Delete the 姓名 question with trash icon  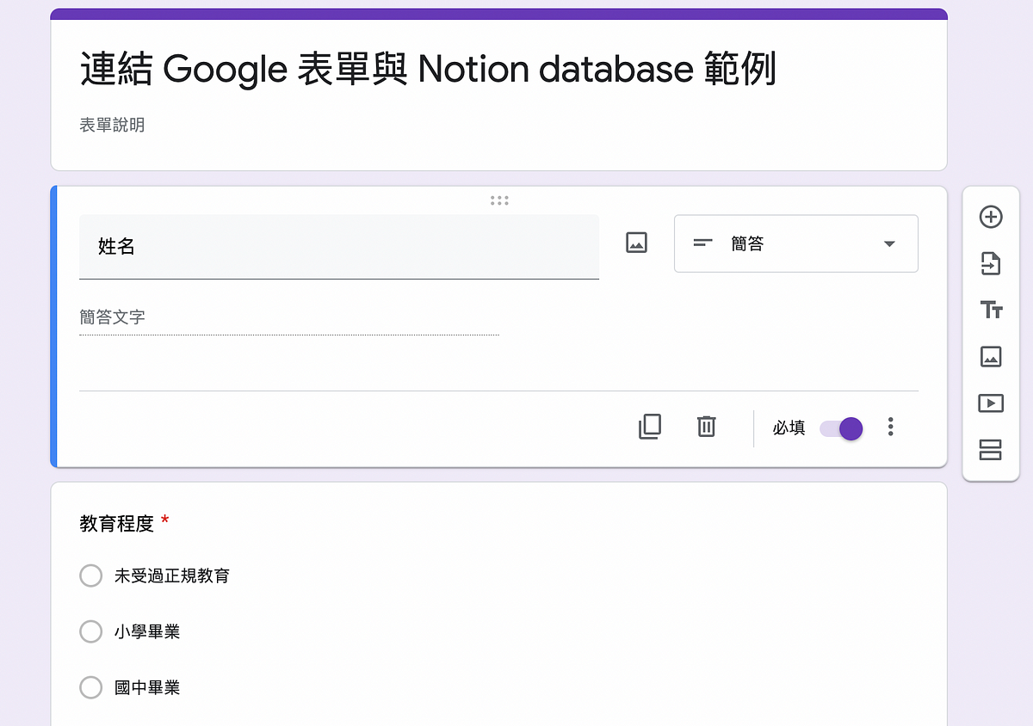point(706,427)
